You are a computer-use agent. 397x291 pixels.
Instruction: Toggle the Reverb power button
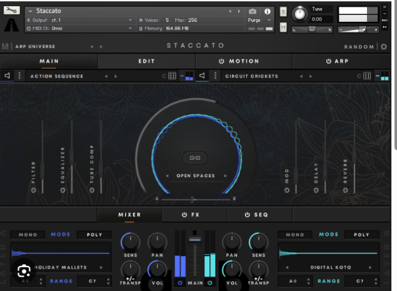(345, 190)
